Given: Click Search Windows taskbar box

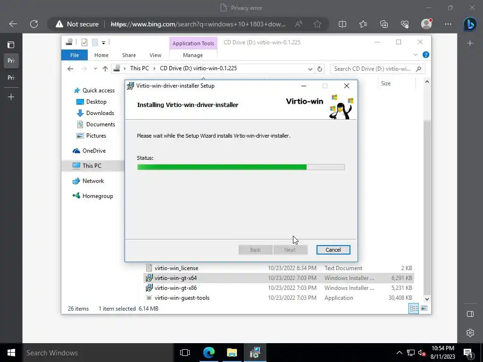Looking at the screenshot, I should click(x=98, y=353).
